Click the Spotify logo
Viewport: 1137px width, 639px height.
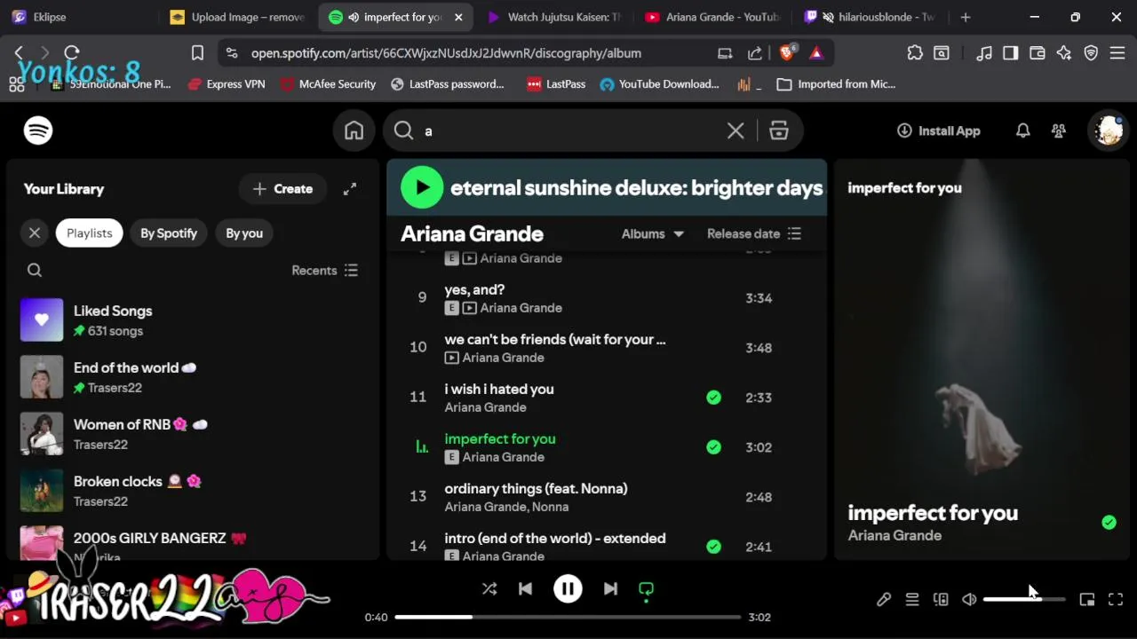(38, 130)
